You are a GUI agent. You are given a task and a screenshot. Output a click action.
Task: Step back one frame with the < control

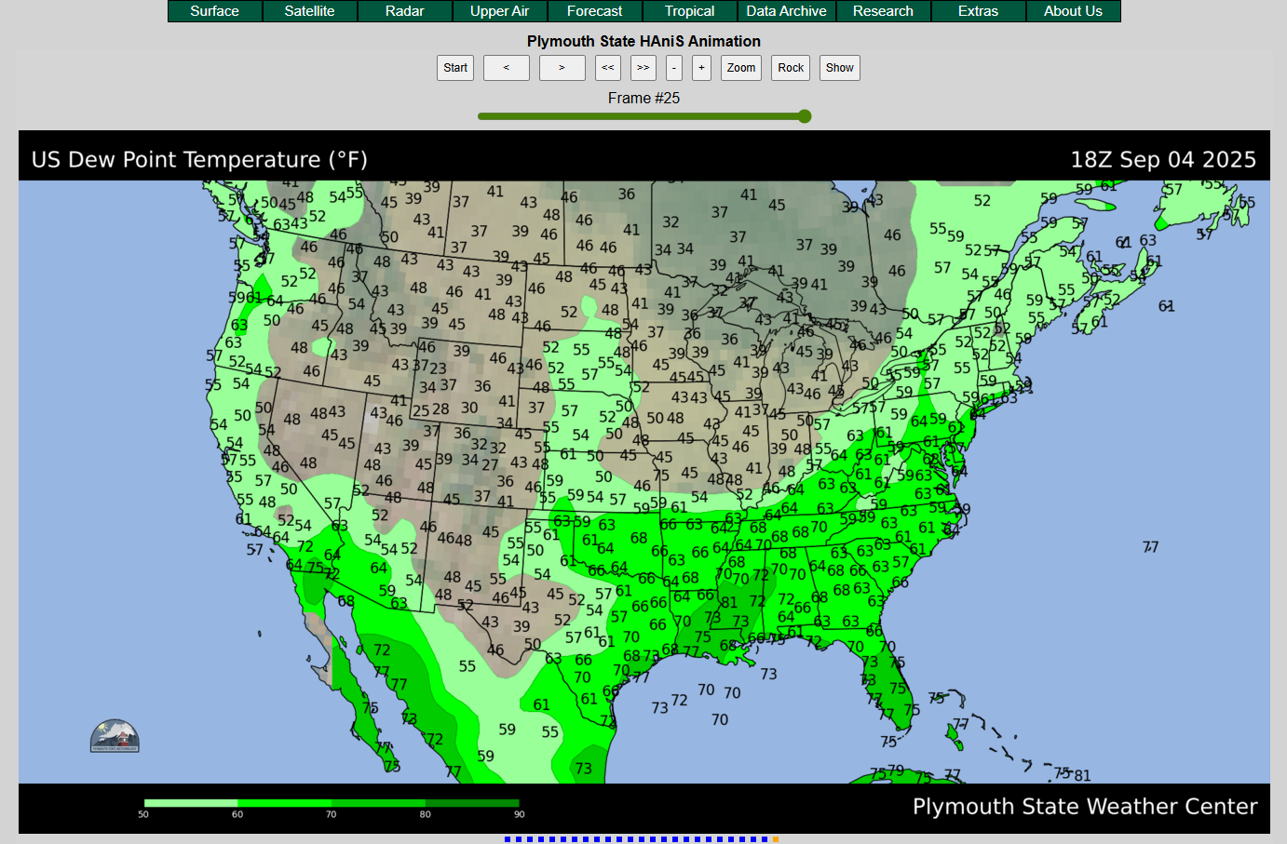click(x=506, y=67)
